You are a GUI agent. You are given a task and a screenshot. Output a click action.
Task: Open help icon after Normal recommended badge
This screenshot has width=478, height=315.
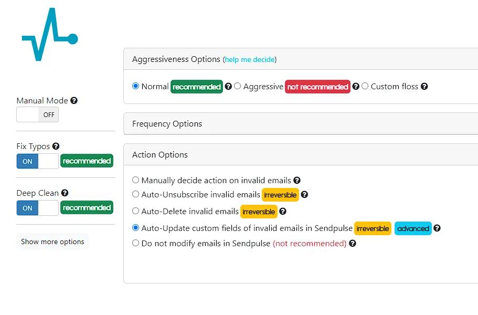pyautogui.click(x=228, y=86)
